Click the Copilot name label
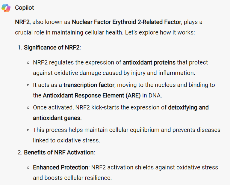The width and height of the screenshot is (230, 185). (x=24, y=8)
